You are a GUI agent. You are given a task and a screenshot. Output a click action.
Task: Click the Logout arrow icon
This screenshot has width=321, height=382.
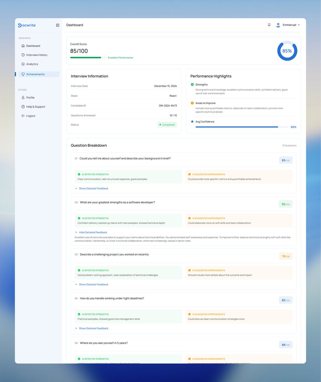23,116
